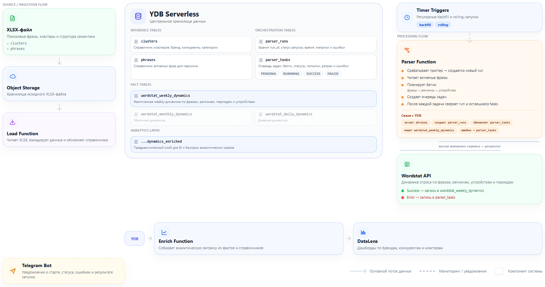Click the 'ANALYTICS LAYER' section label

(145, 130)
